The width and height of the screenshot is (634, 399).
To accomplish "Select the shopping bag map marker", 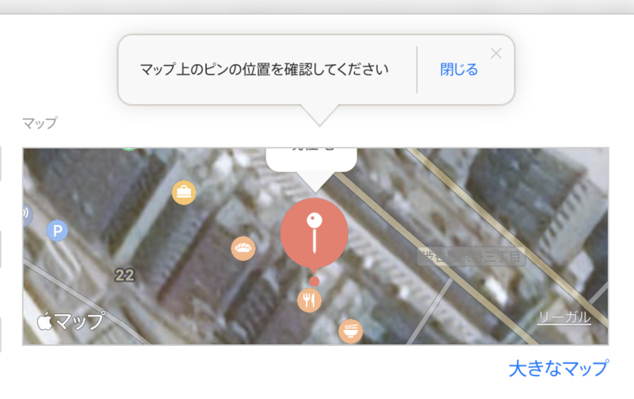I will coord(184,192).
